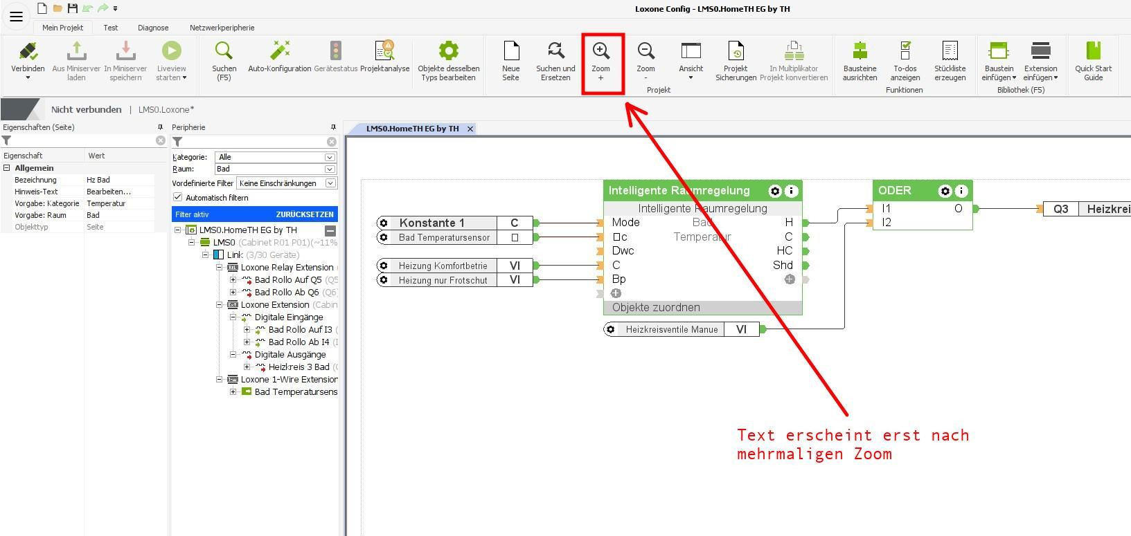Pin the Peripherie panel
The height and width of the screenshot is (536, 1131).
pyautogui.click(x=333, y=127)
